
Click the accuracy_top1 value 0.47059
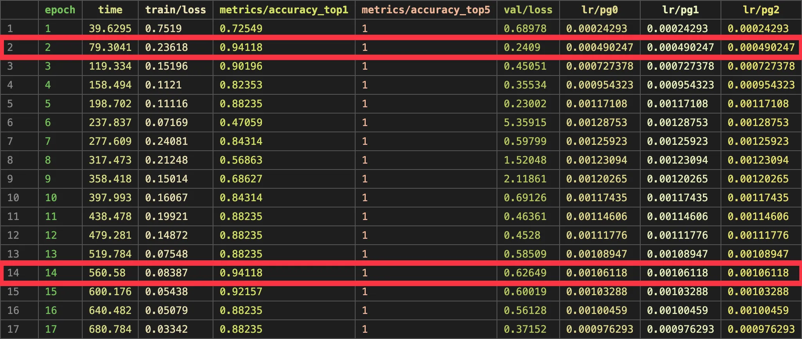[x=241, y=123]
